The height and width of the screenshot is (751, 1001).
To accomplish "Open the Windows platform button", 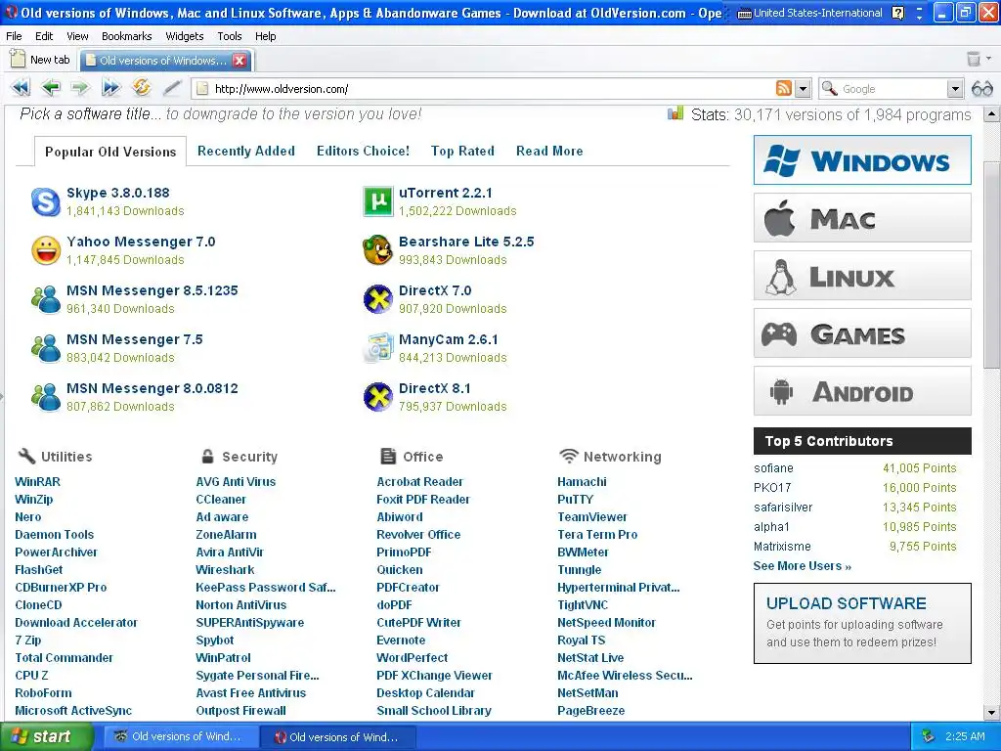I will coord(862,159).
